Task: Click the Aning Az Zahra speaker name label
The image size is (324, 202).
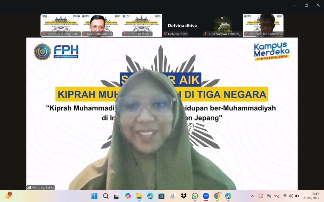Action: (43, 187)
